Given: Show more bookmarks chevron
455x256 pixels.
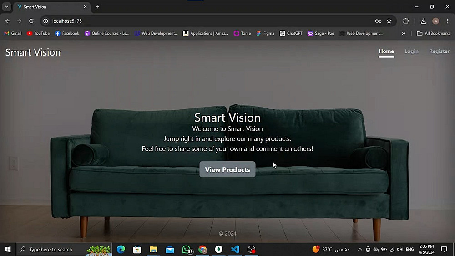Looking at the screenshot, I should click(x=403, y=33).
